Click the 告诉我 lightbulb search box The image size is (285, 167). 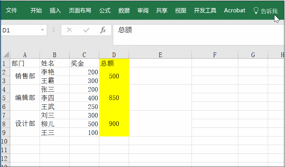(x=266, y=11)
